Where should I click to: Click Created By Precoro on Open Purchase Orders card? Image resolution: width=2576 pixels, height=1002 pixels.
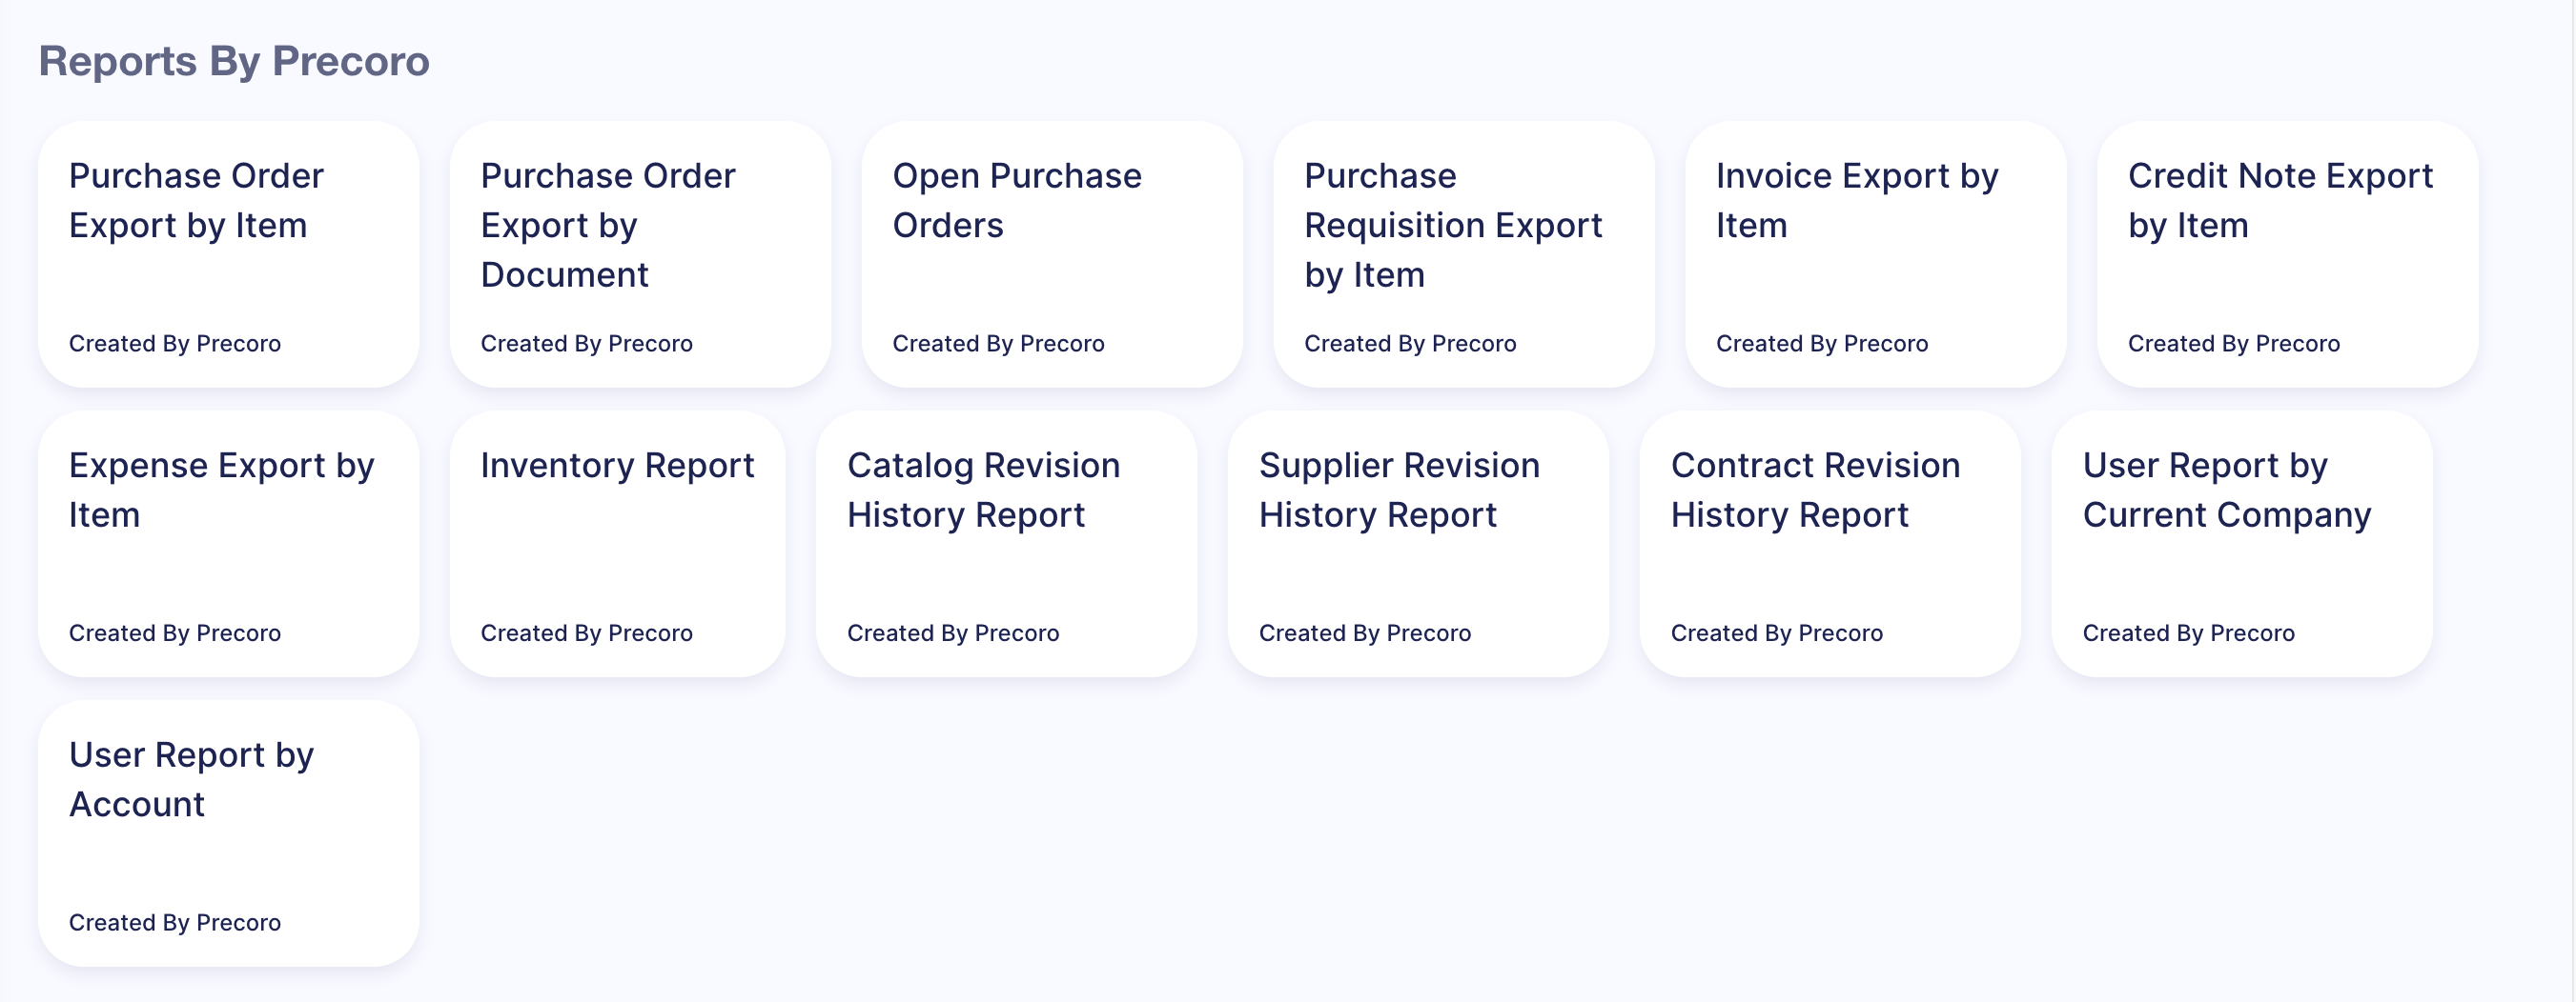click(999, 343)
